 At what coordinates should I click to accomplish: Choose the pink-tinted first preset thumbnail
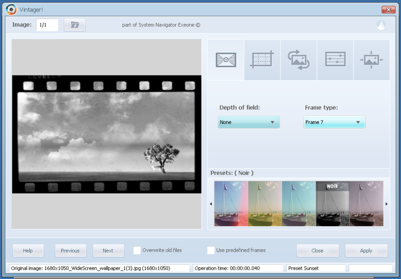[231, 204]
